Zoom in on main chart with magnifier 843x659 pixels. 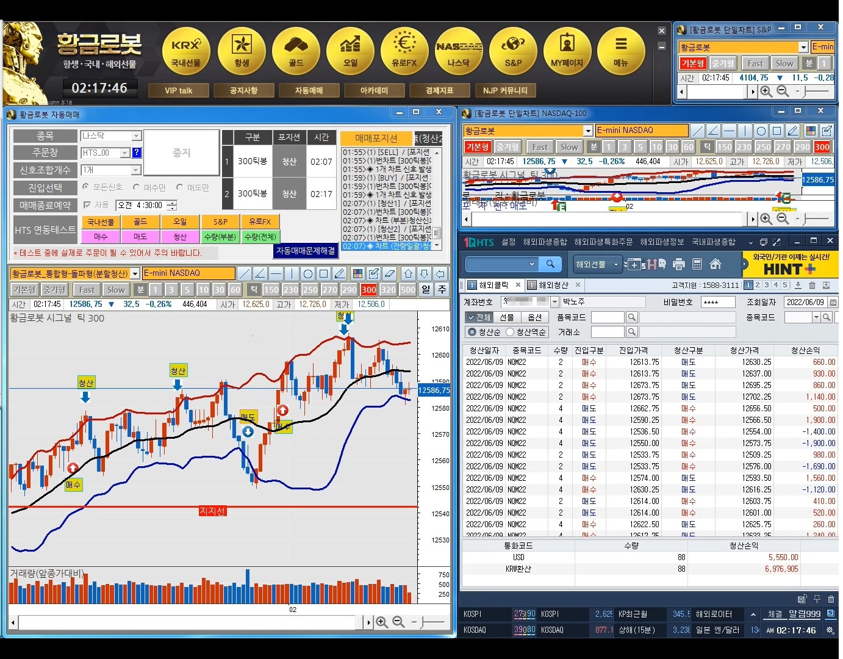coord(382,622)
